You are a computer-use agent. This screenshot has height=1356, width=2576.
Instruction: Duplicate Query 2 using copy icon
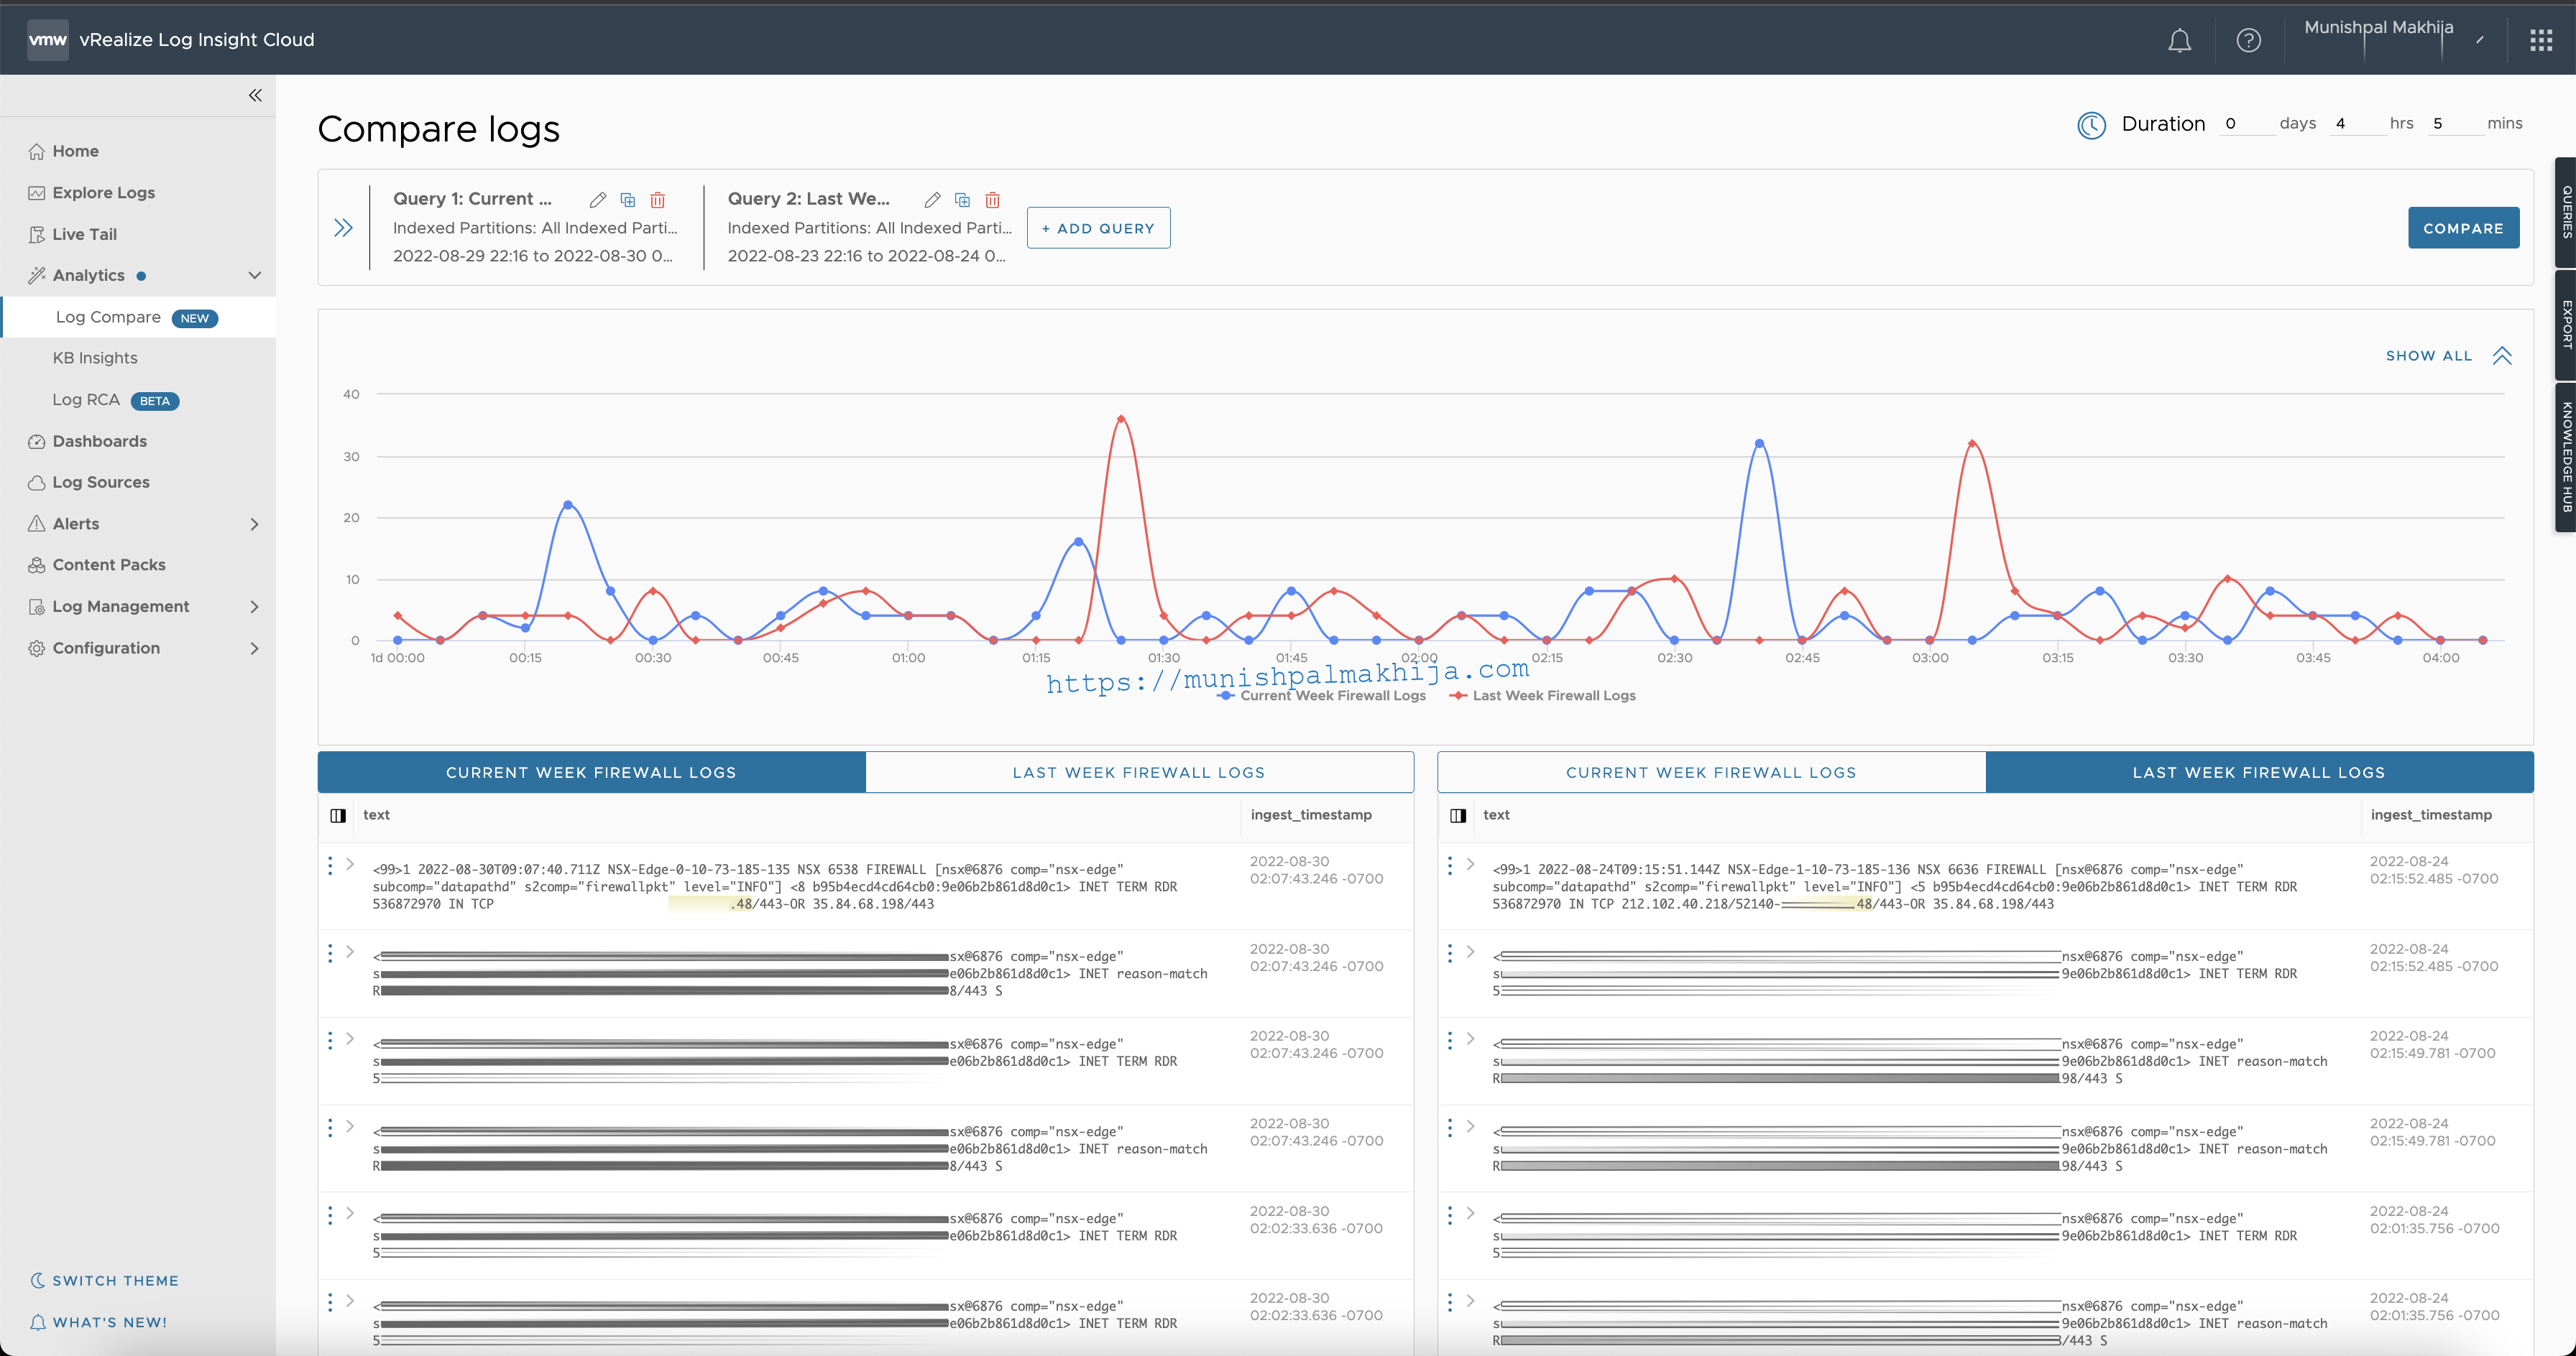[x=962, y=200]
